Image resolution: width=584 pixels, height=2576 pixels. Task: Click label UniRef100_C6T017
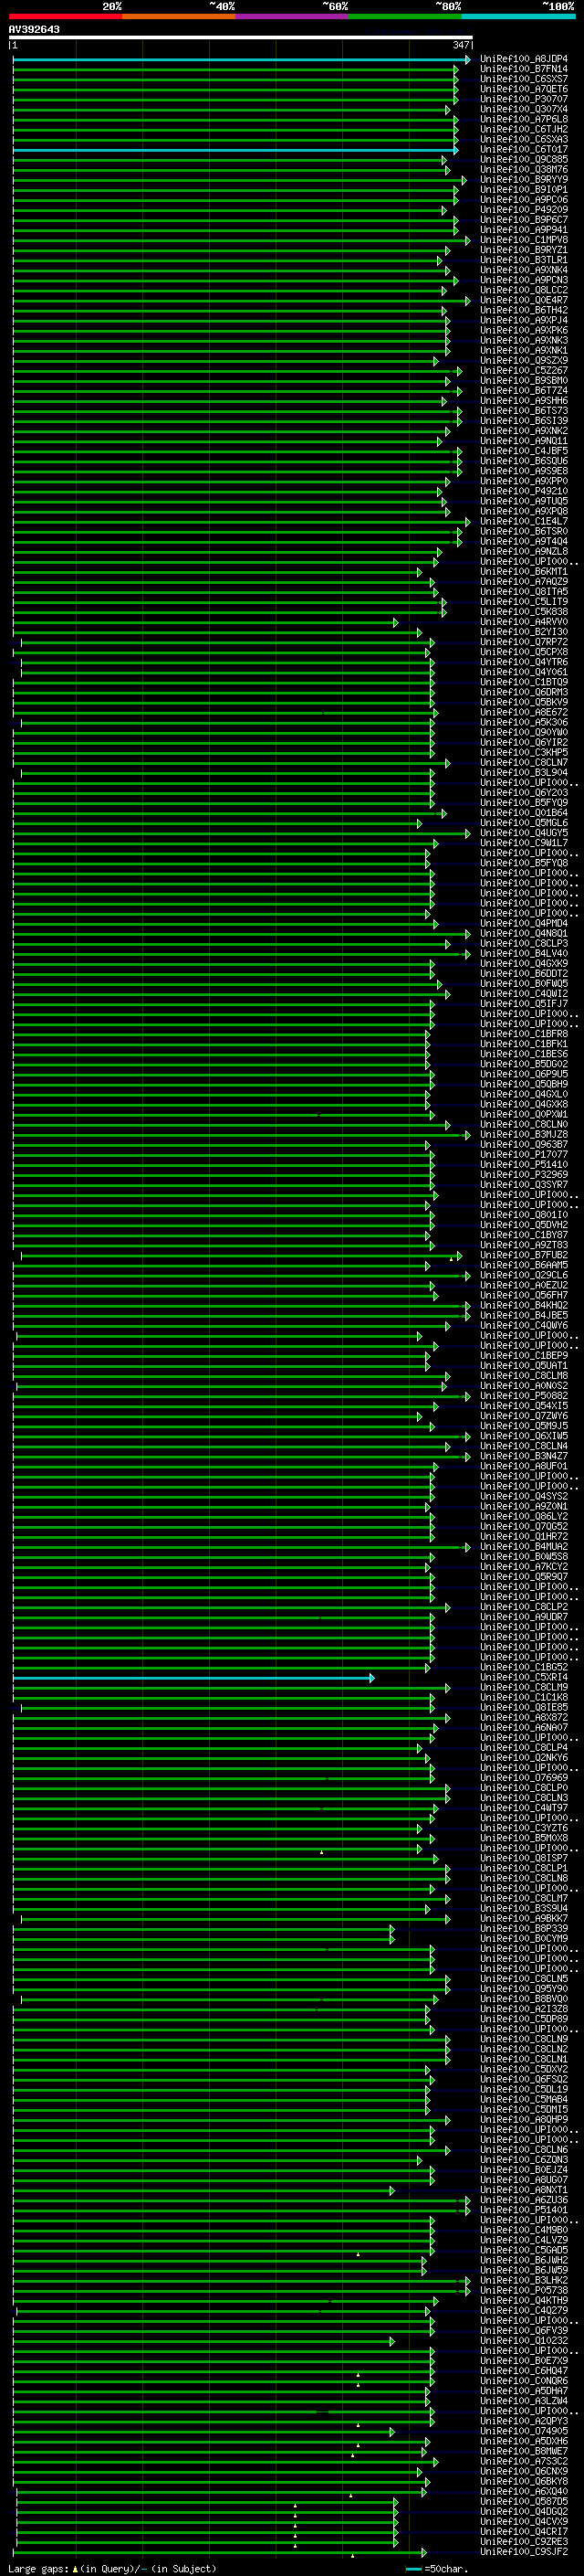[523, 149]
